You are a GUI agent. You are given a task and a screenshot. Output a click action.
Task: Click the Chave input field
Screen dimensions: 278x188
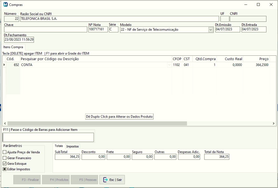[x=45, y=29]
